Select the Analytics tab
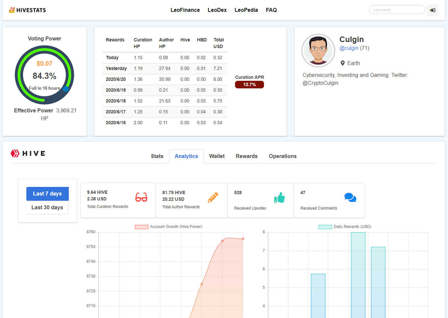 pos(186,156)
